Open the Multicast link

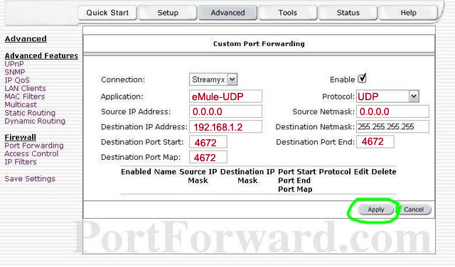click(21, 104)
